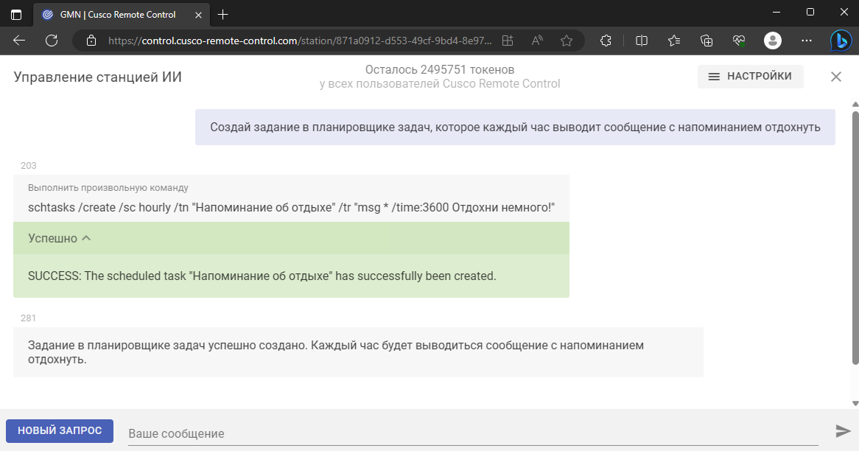Refresh the current page
This screenshot has width=859, height=451.
[52, 41]
